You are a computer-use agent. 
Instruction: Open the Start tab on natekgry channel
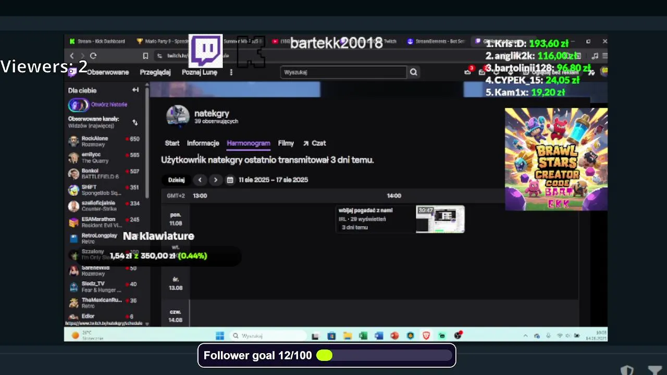point(172,143)
